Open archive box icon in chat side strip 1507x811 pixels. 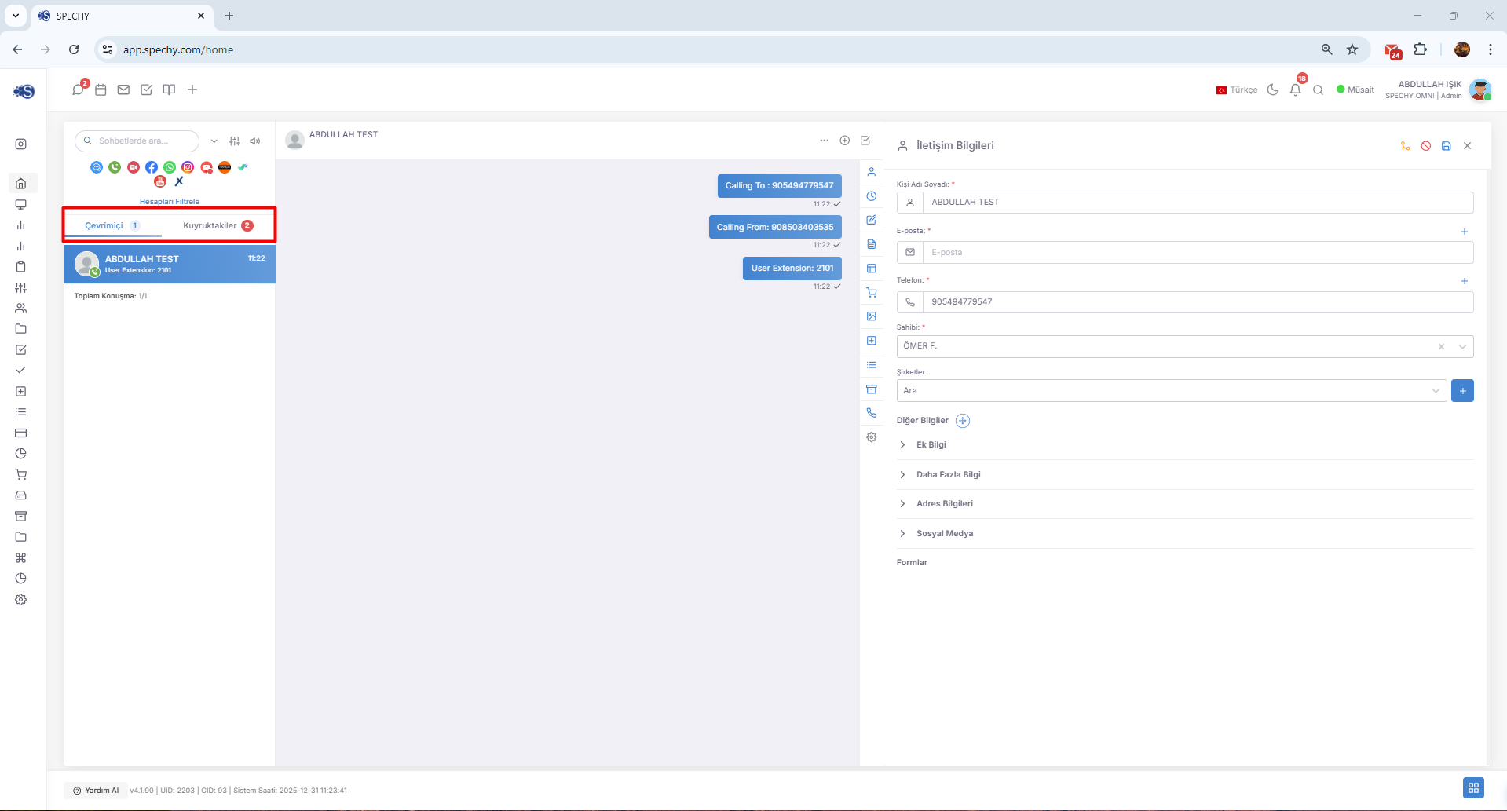click(872, 389)
